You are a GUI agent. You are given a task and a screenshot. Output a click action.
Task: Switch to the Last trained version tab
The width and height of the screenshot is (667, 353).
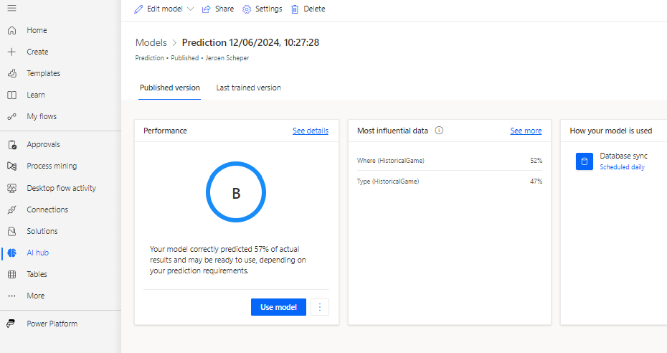pos(248,88)
